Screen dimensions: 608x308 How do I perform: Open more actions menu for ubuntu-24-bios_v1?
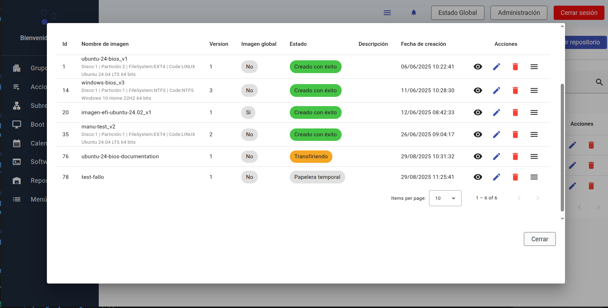coord(534,67)
